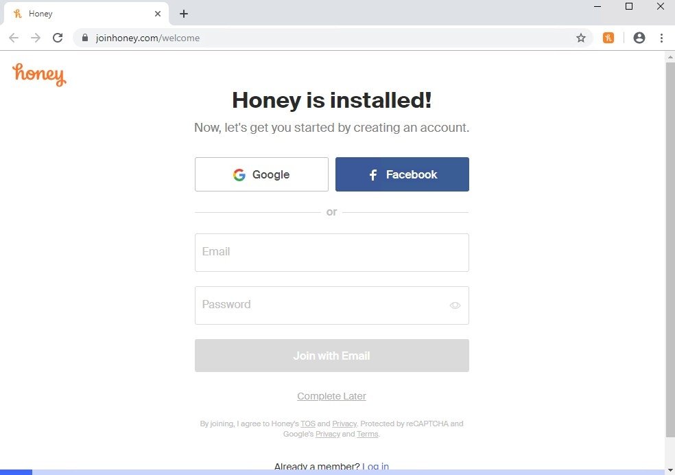
Task: Close the Chrome window
Action: pos(661,6)
